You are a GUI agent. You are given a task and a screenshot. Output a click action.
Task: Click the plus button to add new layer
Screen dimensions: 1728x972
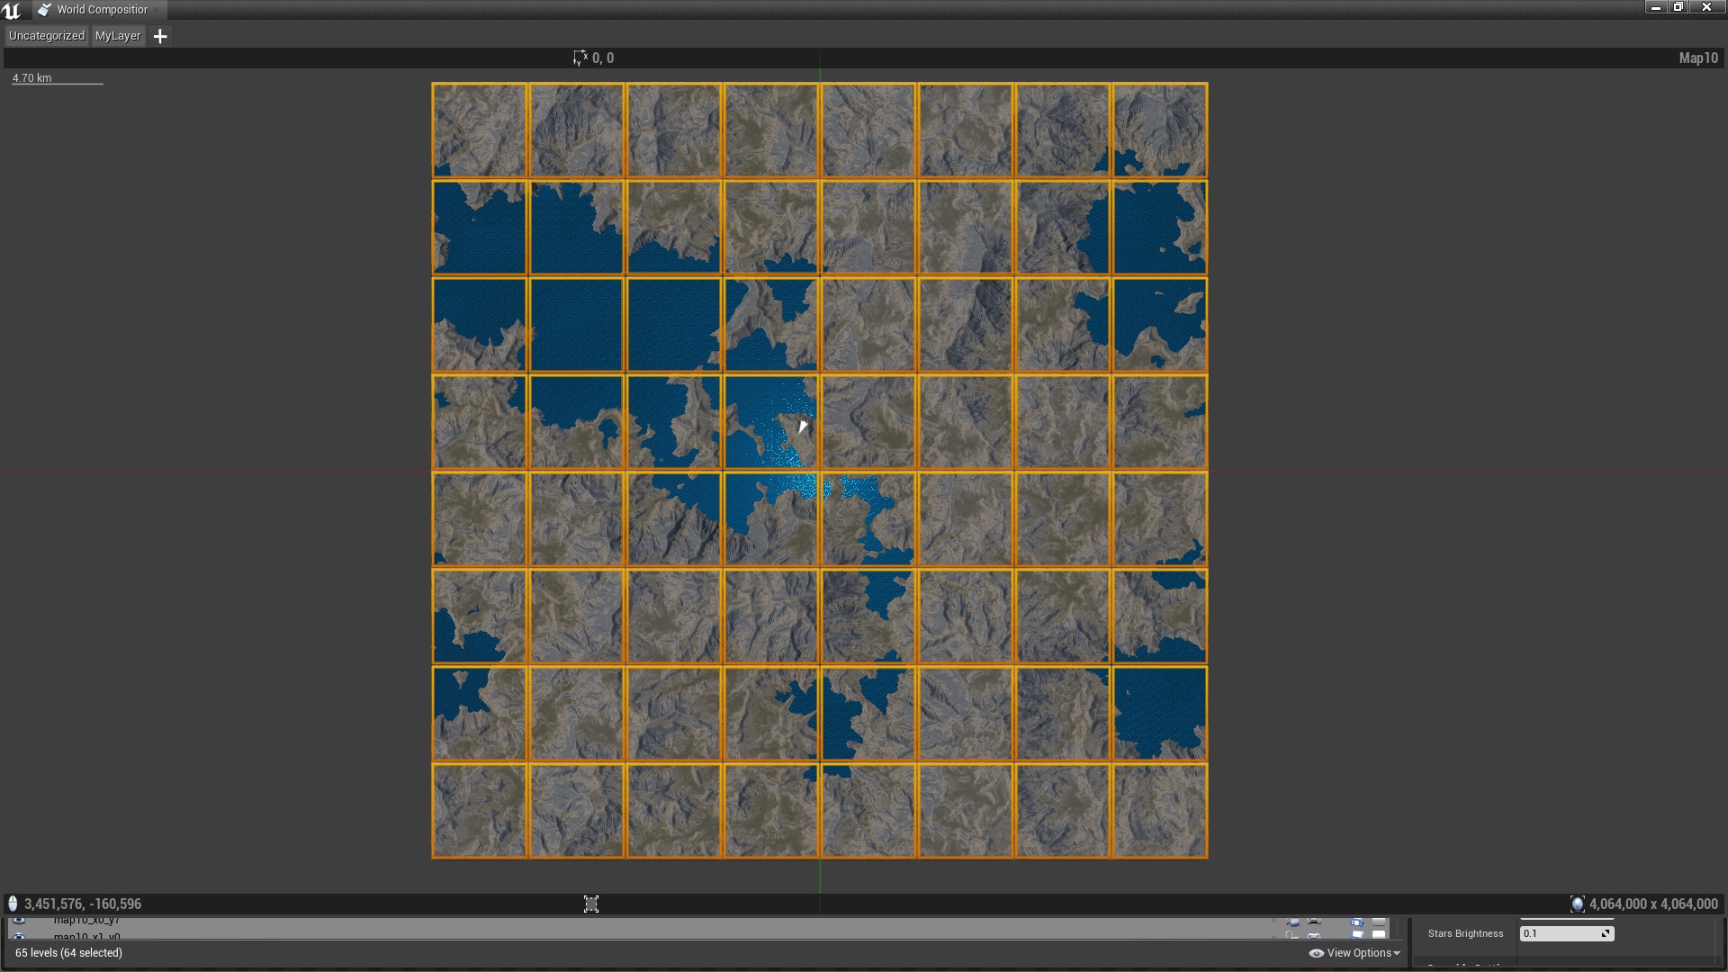160,36
